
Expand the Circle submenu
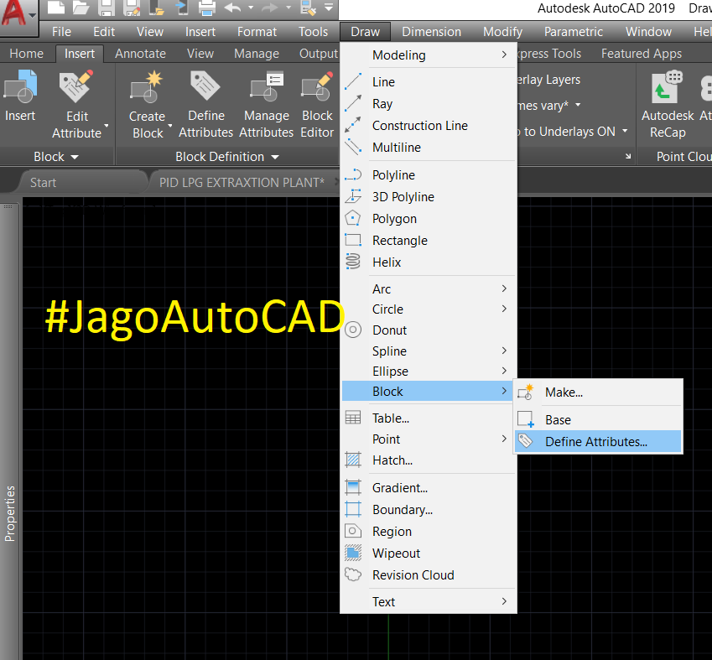pos(429,309)
